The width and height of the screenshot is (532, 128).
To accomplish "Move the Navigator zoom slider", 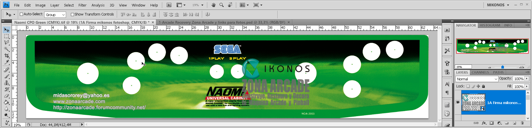I will [x=503, y=67].
